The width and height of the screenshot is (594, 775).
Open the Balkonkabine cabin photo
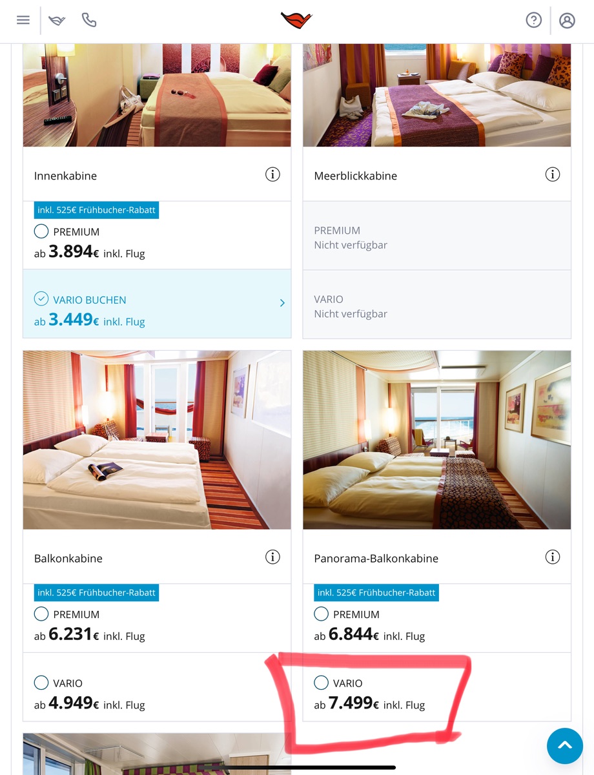pos(157,440)
